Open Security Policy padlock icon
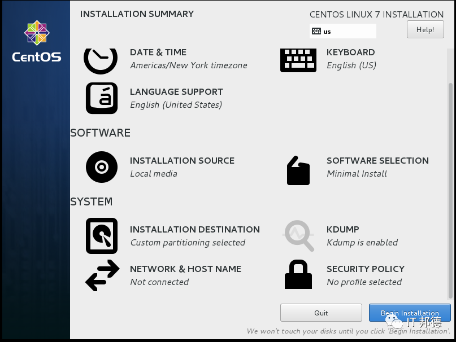 pyautogui.click(x=298, y=274)
